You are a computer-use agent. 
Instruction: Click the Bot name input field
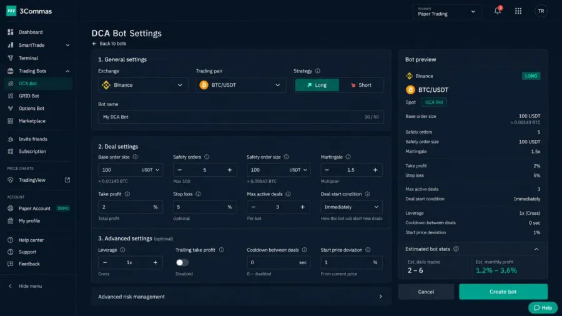(241, 117)
